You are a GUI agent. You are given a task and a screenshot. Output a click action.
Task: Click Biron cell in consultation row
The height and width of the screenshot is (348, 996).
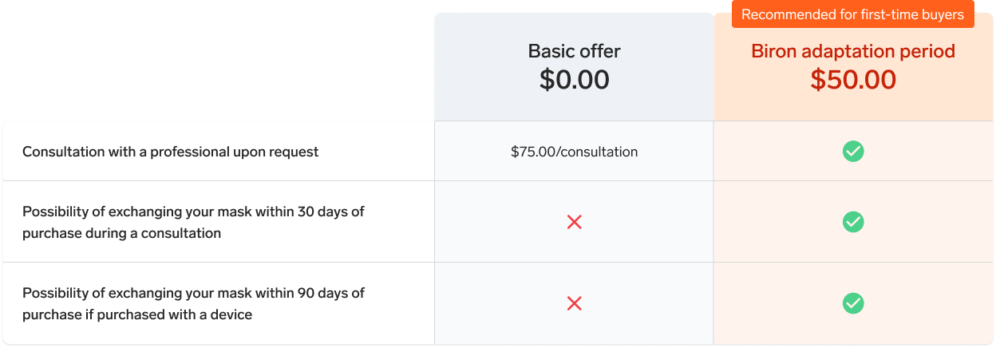click(853, 151)
